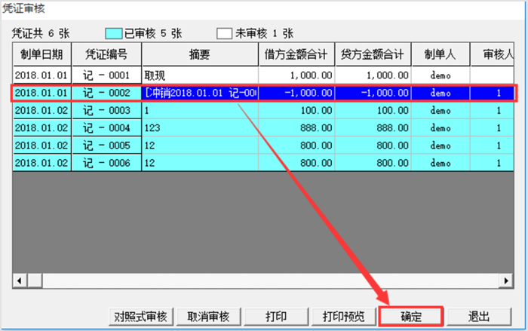Click the 退出 exit button
The height and width of the screenshot is (331, 528).
pyautogui.click(x=479, y=317)
